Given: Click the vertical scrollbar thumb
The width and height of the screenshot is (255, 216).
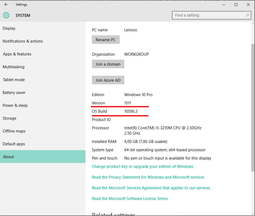Looking at the screenshot, I should [x=253, y=107].
